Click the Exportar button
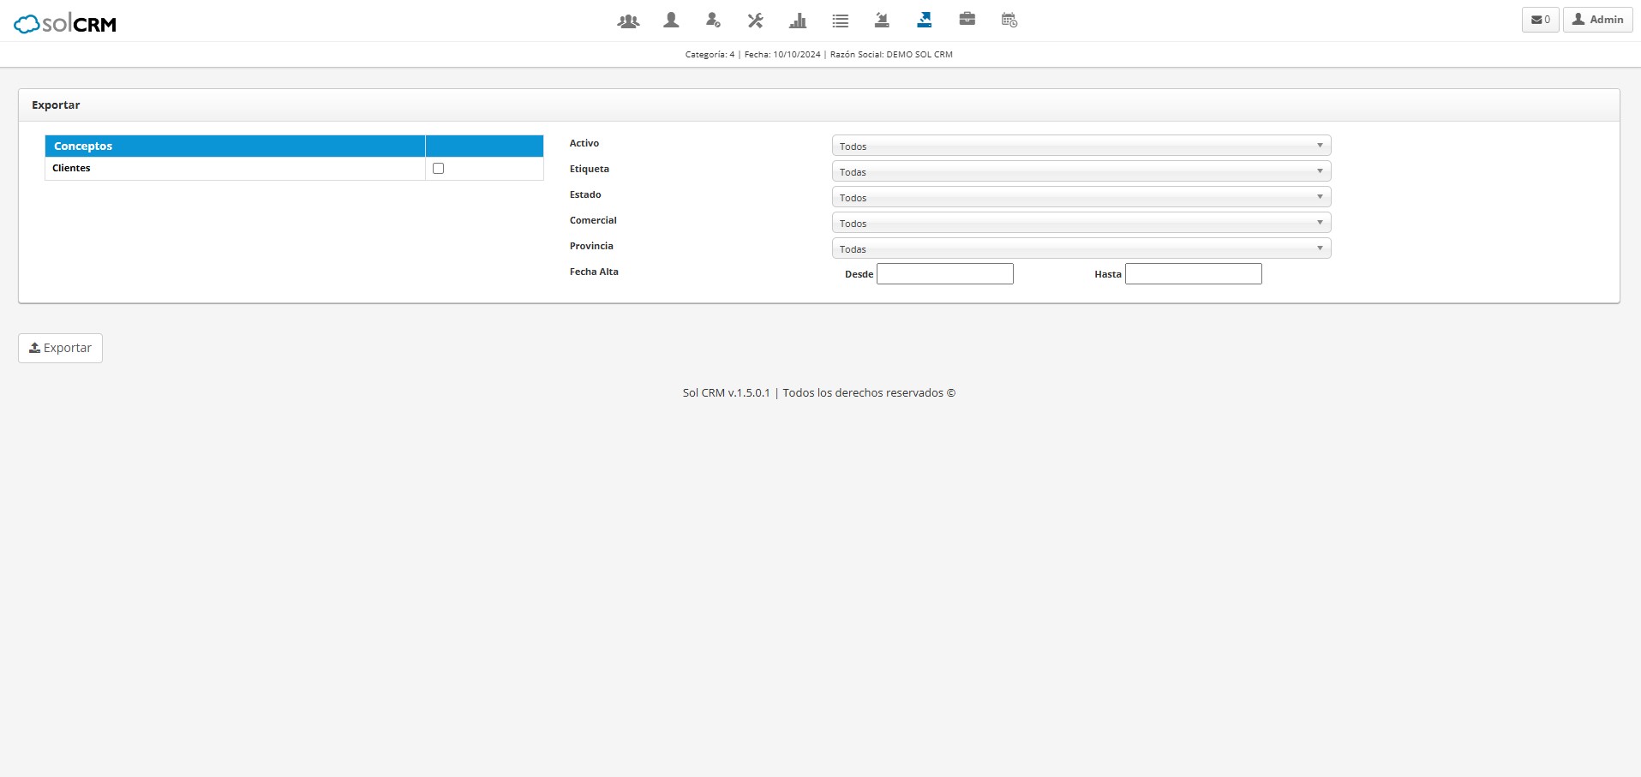Screen dimensions: 1641x777 (60, 348)
